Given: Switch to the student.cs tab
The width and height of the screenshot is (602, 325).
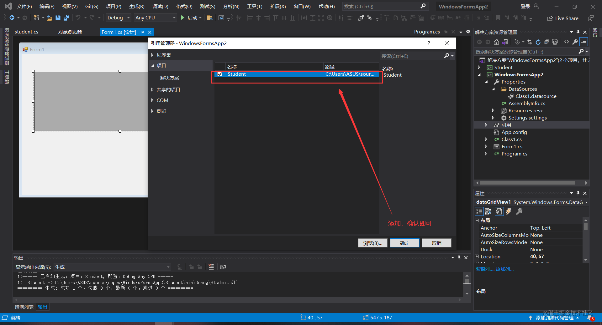Looking at the screenshot, I should point(26,32).
